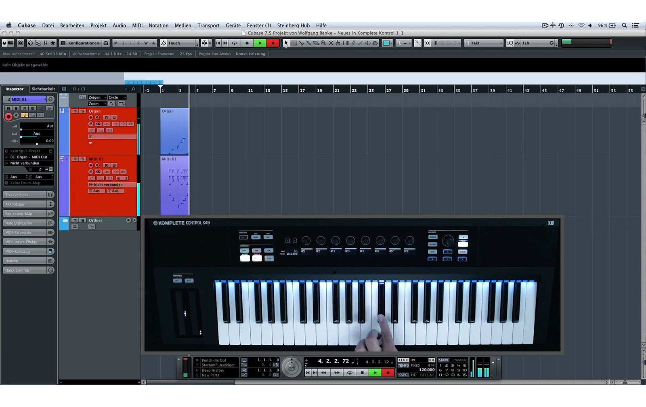This screenshot has width=646, height=407.
Task: Open the Konfigurationen workspace dropdown
Action: click(x=84, y=43)
